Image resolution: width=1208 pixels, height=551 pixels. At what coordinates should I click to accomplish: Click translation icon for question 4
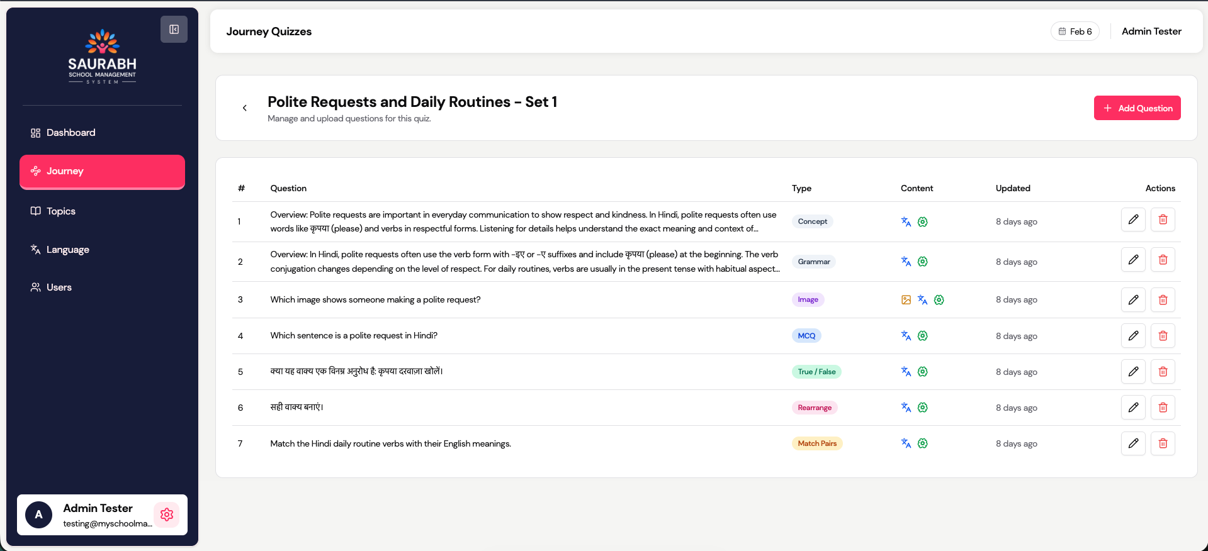(x=906, y=336)
